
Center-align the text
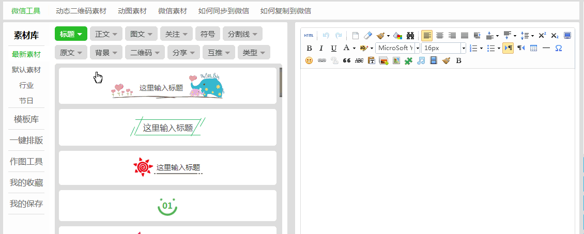440,36
